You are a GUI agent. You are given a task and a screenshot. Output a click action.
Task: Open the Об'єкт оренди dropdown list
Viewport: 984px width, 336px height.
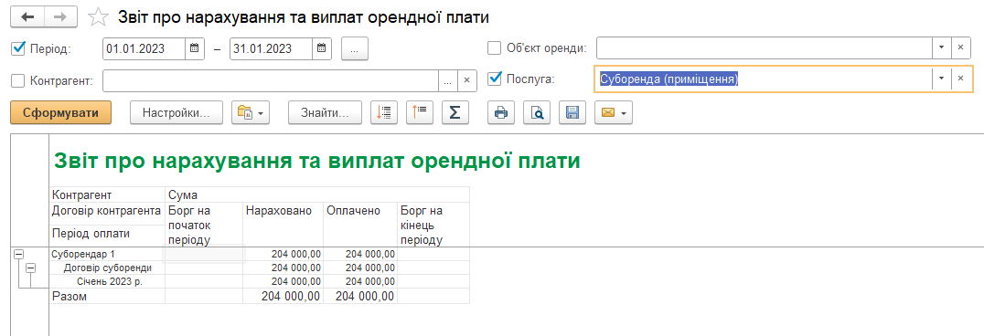[x=941, y=48]
